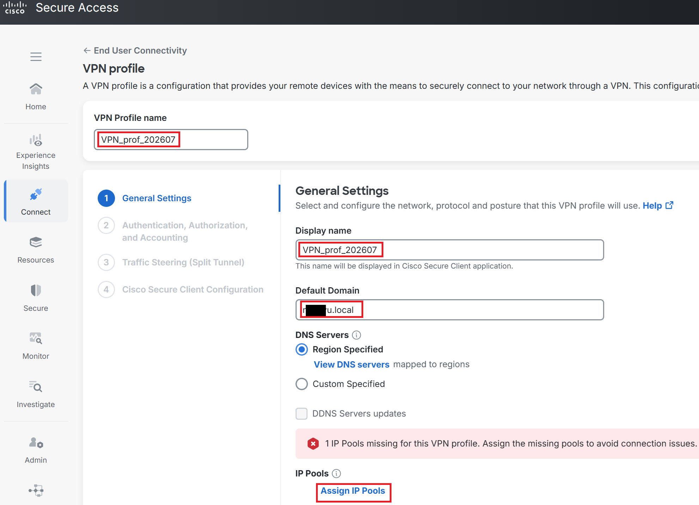The image size is (699, 505).
Task: Click DNS Servers info icon
Action: (357, 335)
